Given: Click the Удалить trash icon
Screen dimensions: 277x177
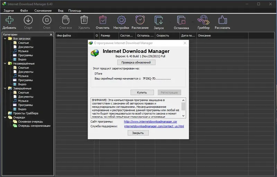Looking at the screenshot, I should tap(84, 20).
